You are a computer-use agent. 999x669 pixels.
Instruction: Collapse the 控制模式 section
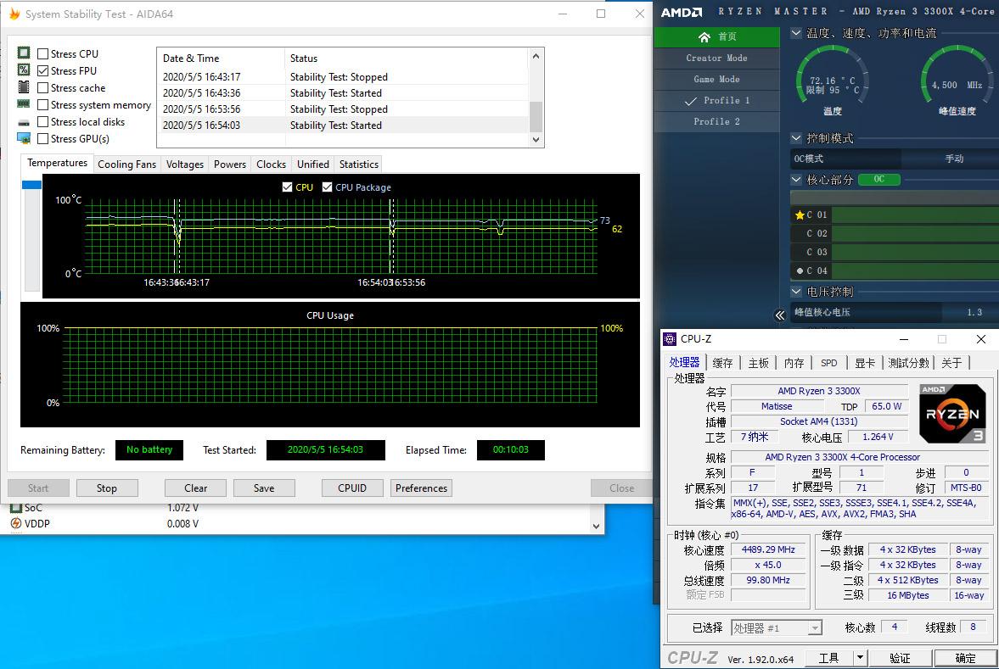796,137
